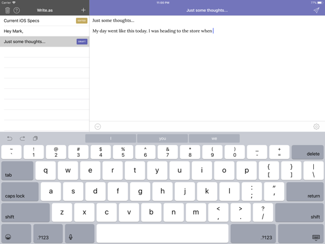The image size is (325, 244).
Task: Tap the b key
Action: click(151, 212)
